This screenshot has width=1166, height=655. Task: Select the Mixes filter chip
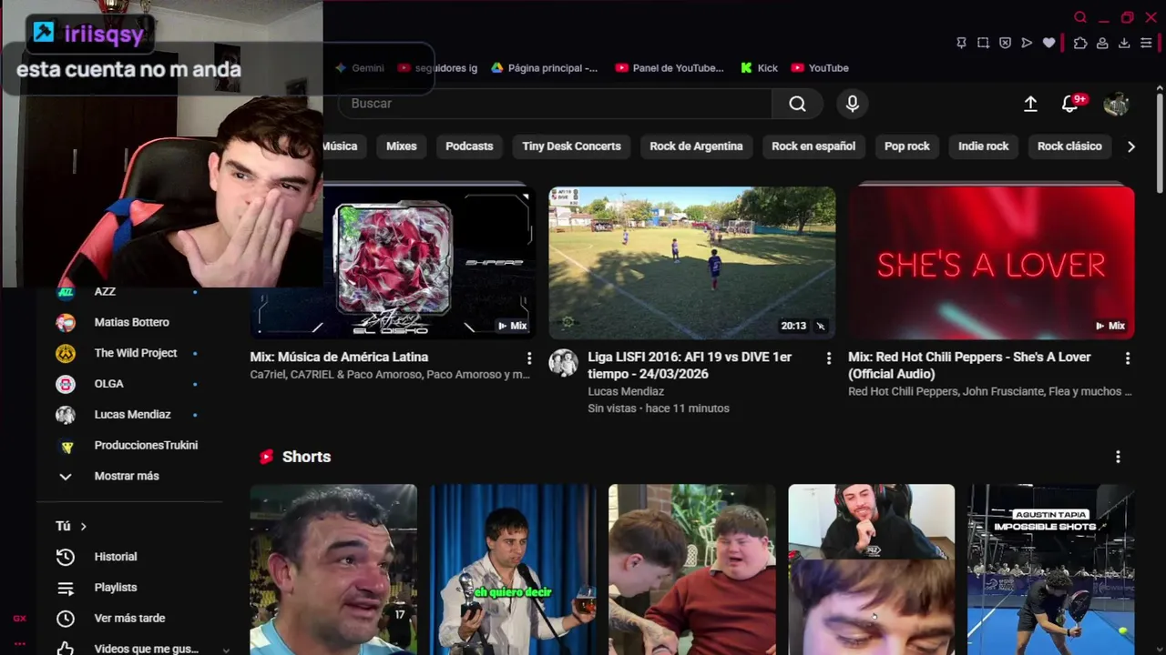pyautogui.click(x=401, y=146)
